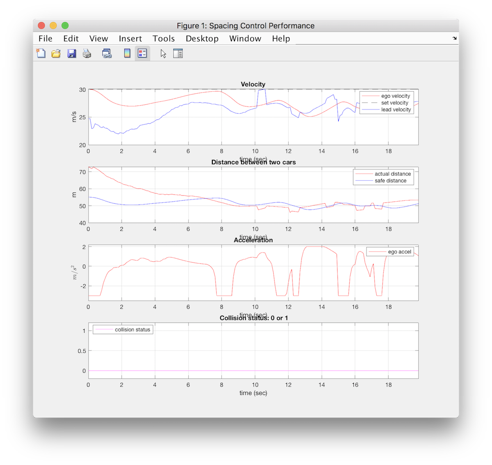This screenshot has width=492, height=465.
Task: Click the New Figure toolbar icon
Action: (x=41, y=53)
